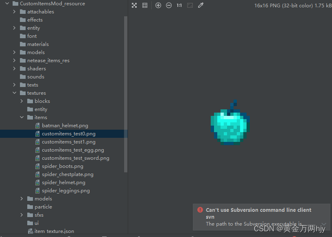The image size is (332, 237).
Task: Select spider_leggings.png
Action: [x=66, y=191]
